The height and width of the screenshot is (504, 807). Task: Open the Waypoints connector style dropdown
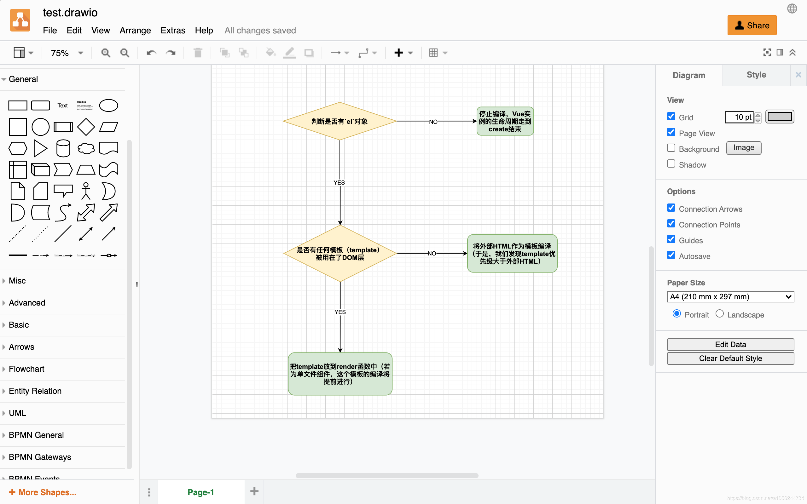[x=368, y=53]
